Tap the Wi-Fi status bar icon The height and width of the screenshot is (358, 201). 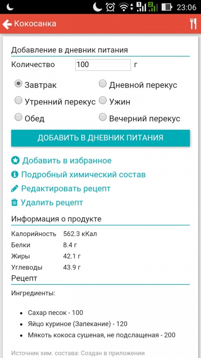(x=124, y=8)
